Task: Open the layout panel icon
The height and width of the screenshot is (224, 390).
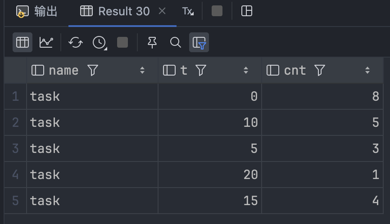Action: (247, 11)
